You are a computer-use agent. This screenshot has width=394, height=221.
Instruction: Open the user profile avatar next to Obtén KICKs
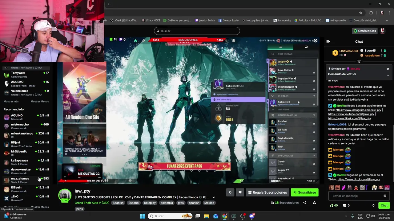pos(383,31)
